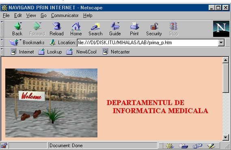This screenshot has height=150, width=231.
Task: Go back with the Back button
Action: coord(17,29)
